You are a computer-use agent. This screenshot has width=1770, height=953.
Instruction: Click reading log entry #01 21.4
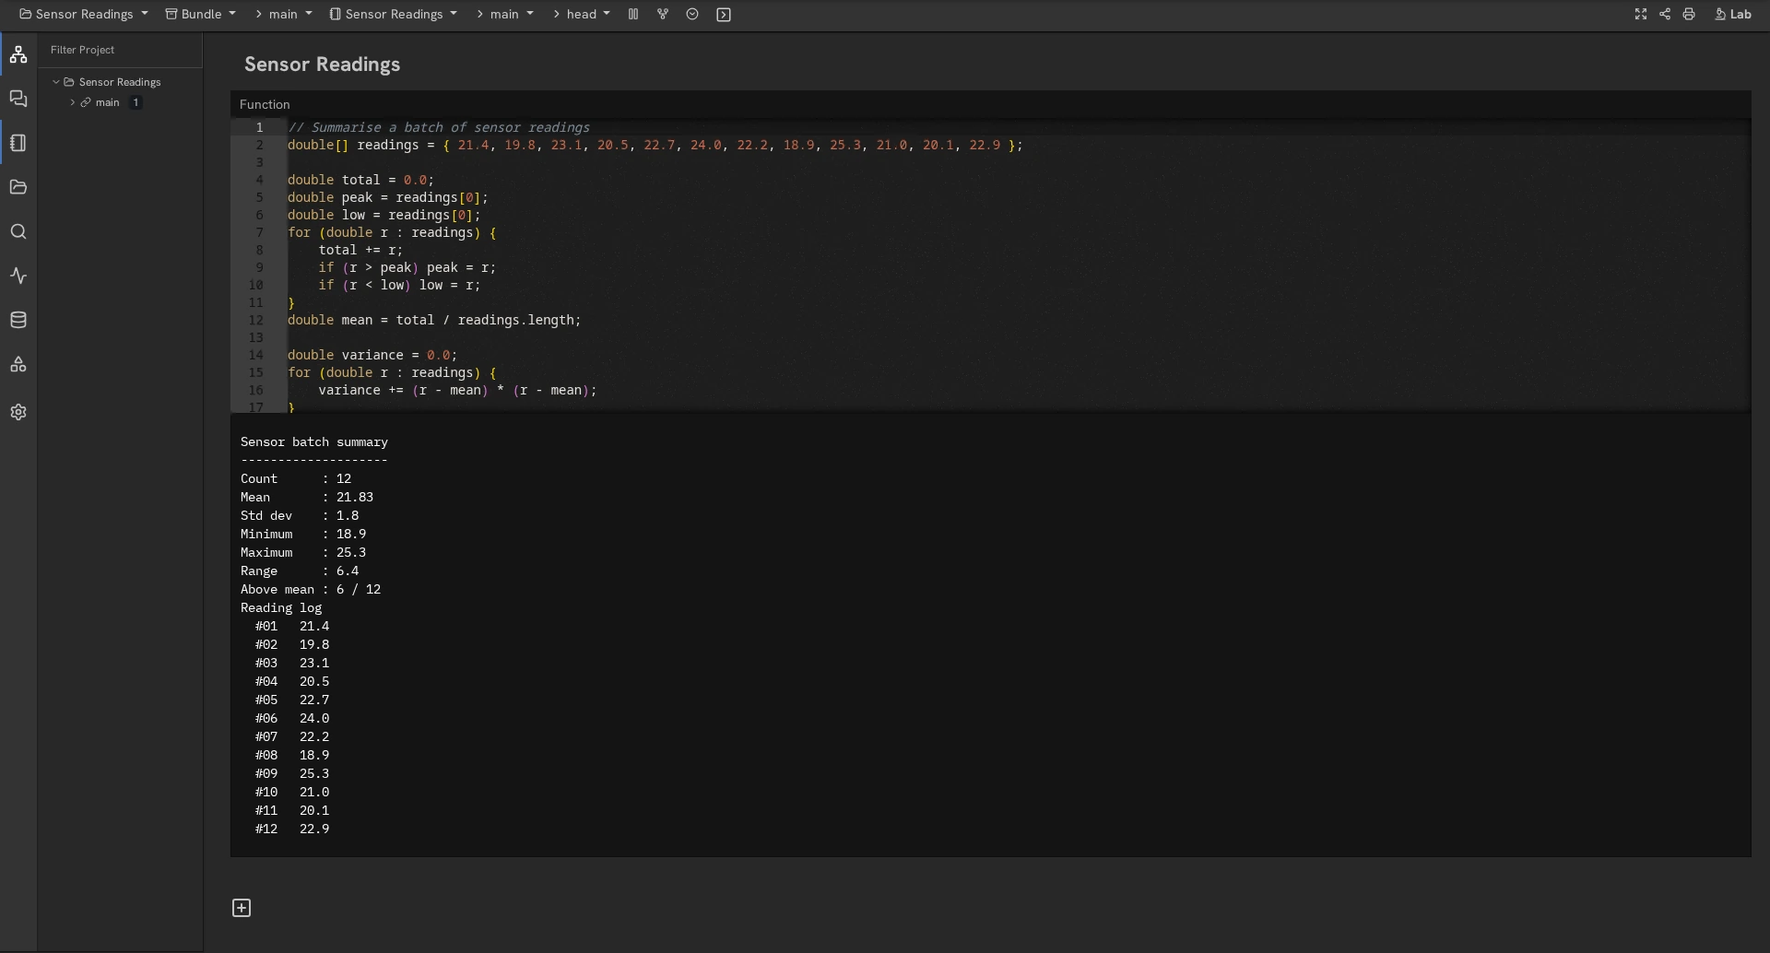292,627
